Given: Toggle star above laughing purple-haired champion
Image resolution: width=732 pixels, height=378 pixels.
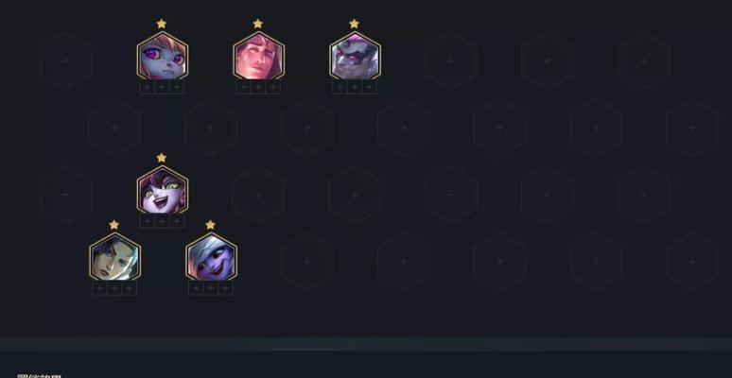Looking at the screenshot, I should click(x=162, y=157).
